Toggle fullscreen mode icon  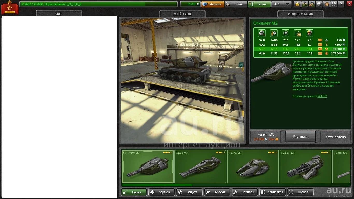[x=334, y=4]
